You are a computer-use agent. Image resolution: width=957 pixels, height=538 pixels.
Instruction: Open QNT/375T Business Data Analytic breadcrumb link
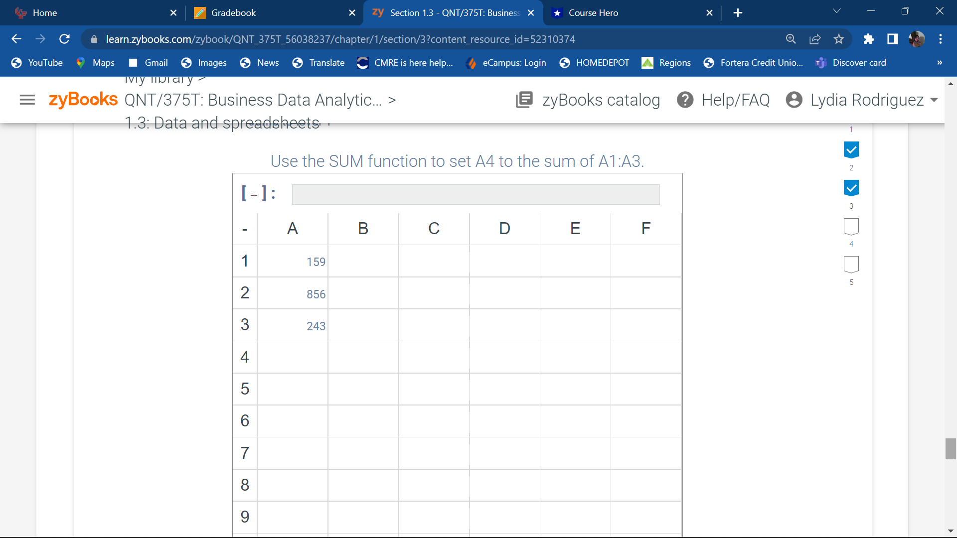tap(253, 100)
